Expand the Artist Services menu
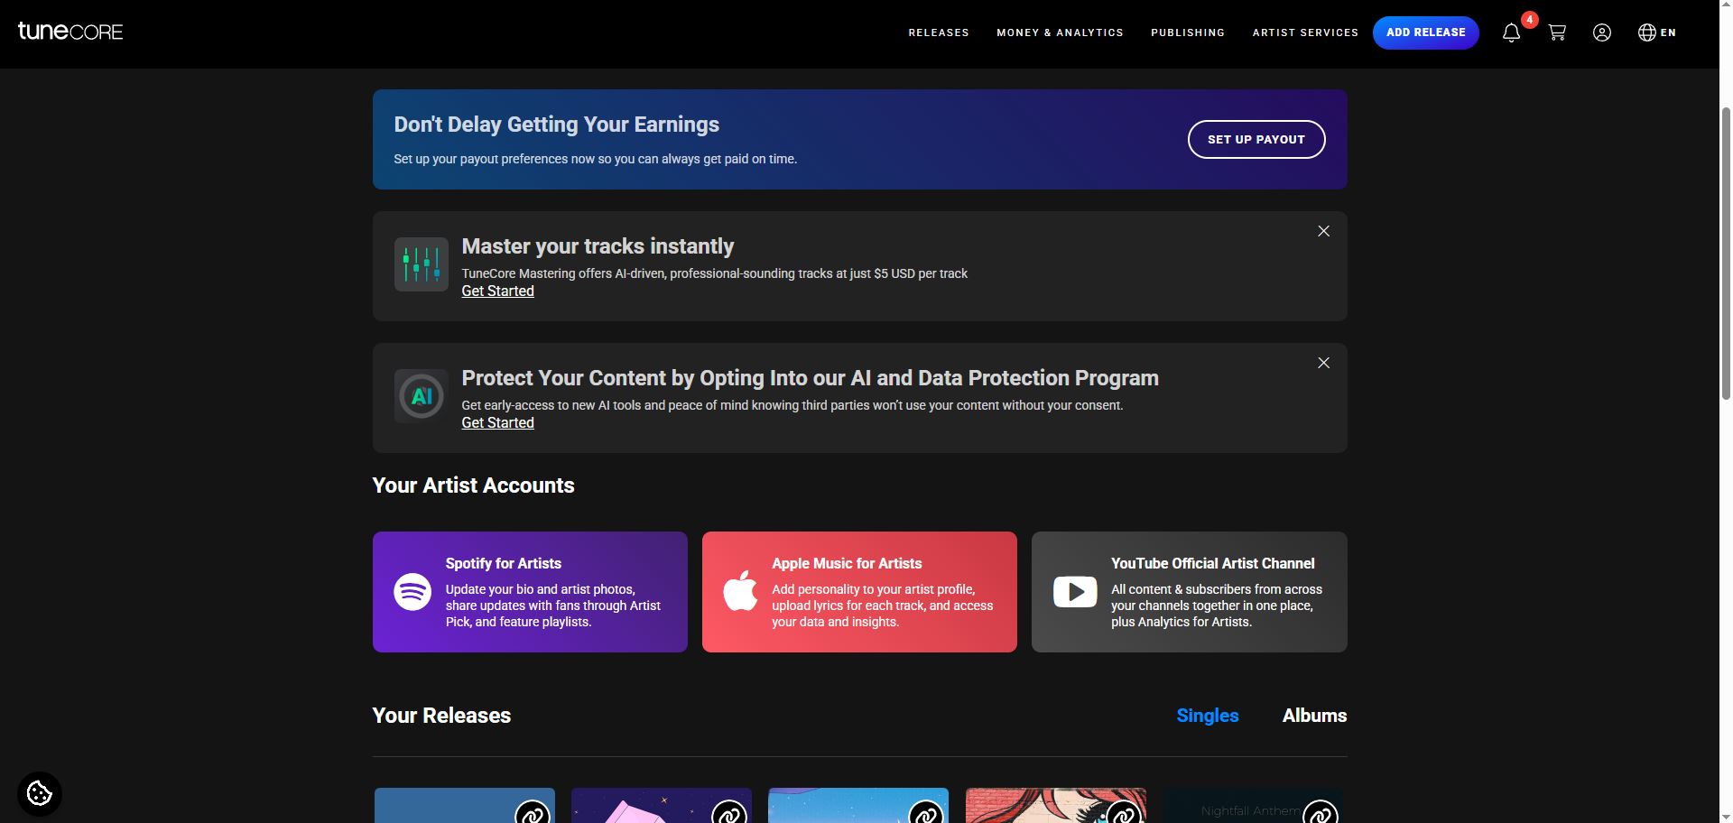The width and height of the screenshot is (1733, 823). coord(1305,32)
